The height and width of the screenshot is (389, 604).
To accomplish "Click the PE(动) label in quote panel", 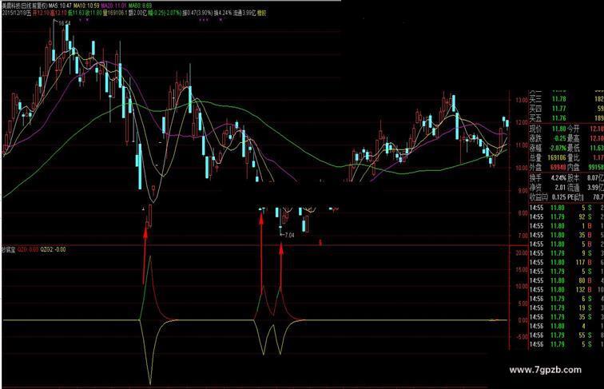I will click(575, 197).
